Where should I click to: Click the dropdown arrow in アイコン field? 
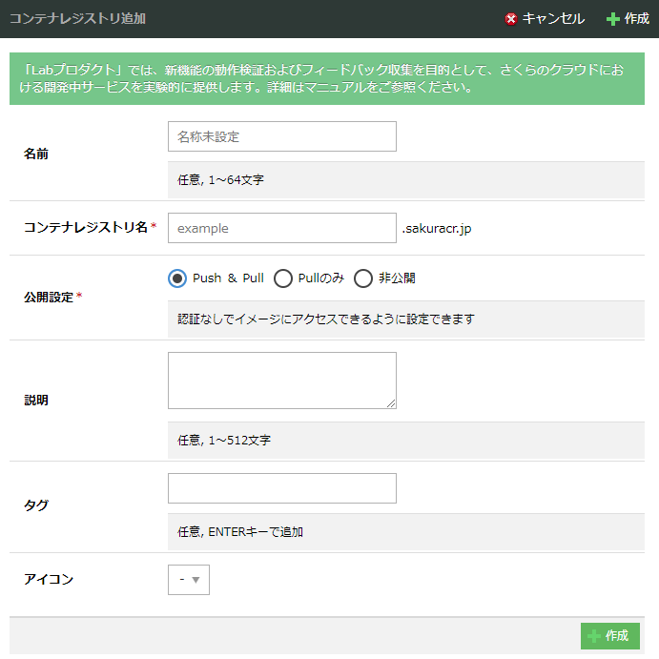(x=196, y=580)
